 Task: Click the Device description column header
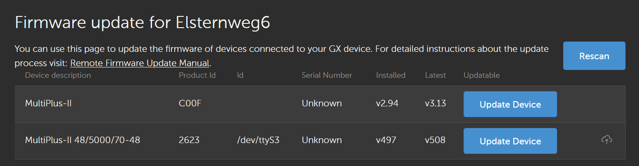(58, 75)
